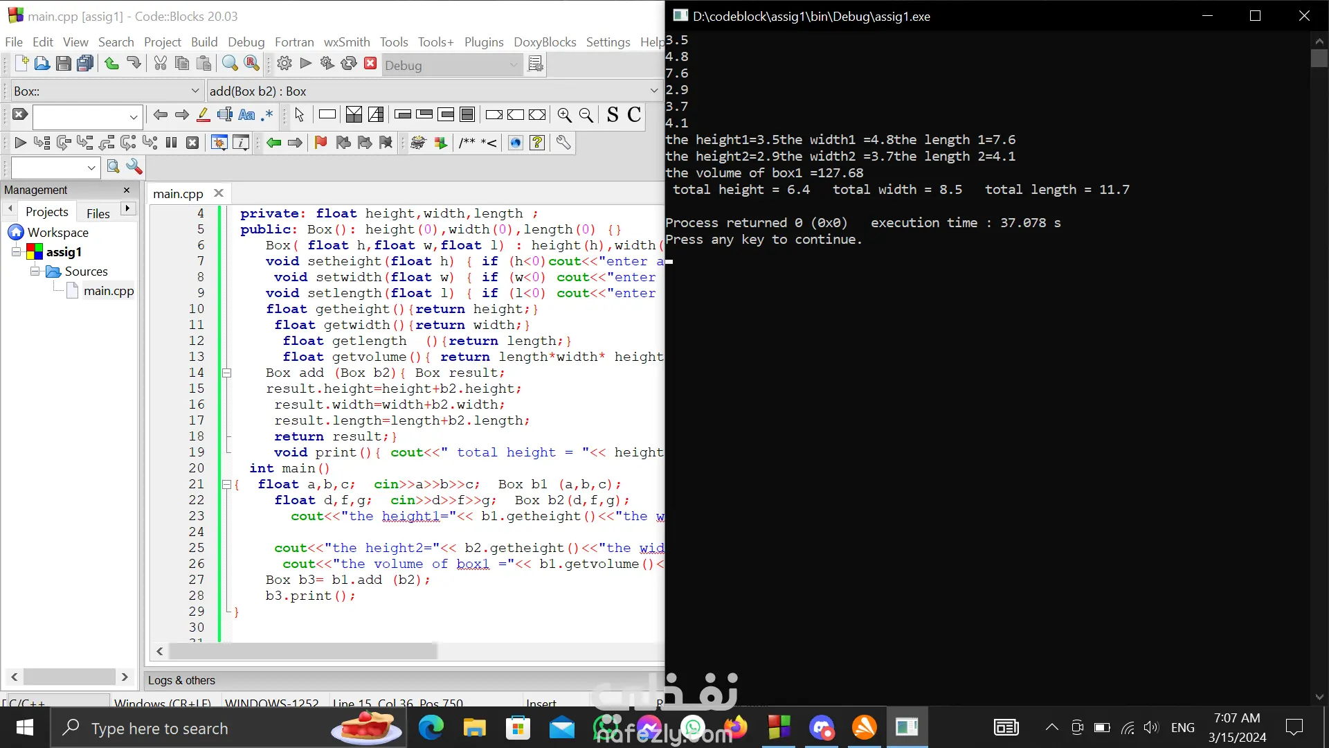Viewport: 1329px width, 748px height.
Task: Click the zoom in magnifier icon
Action: [564, 115]
